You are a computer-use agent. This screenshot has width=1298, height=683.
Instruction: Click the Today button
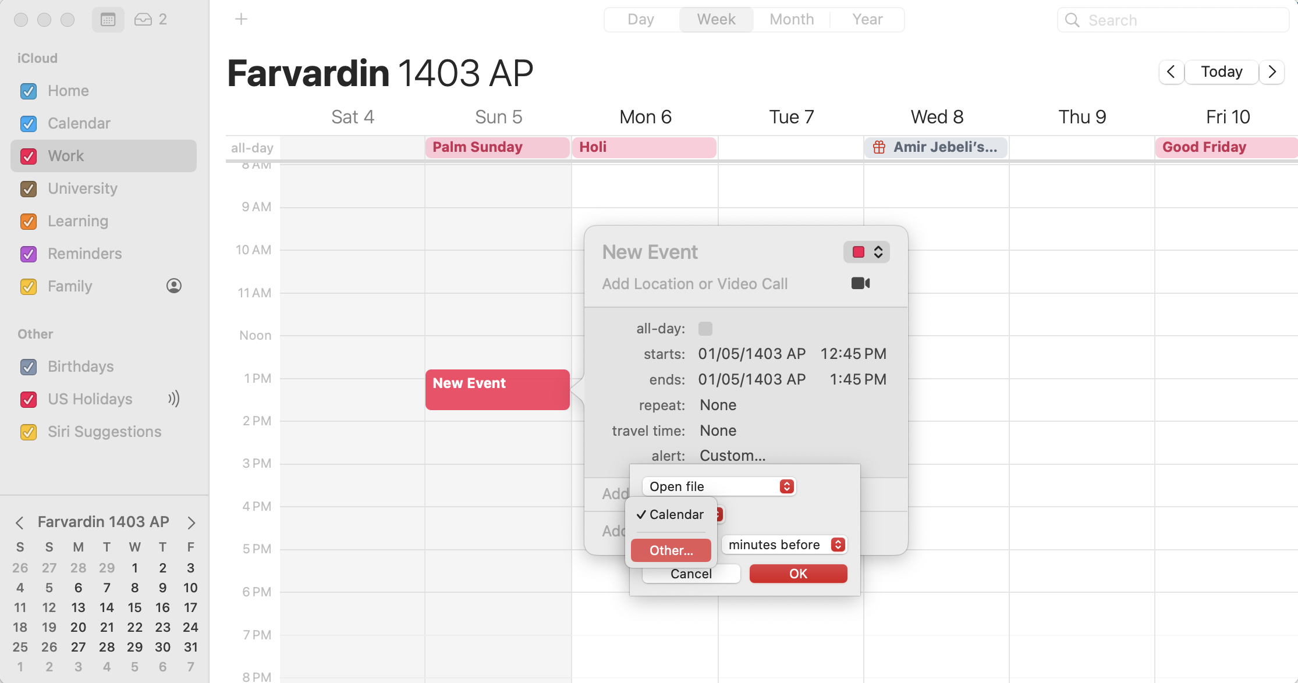click(1222, 72)
